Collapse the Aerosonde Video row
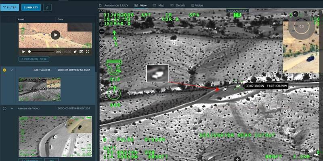The image size is (323, 161). click(12, 108)
